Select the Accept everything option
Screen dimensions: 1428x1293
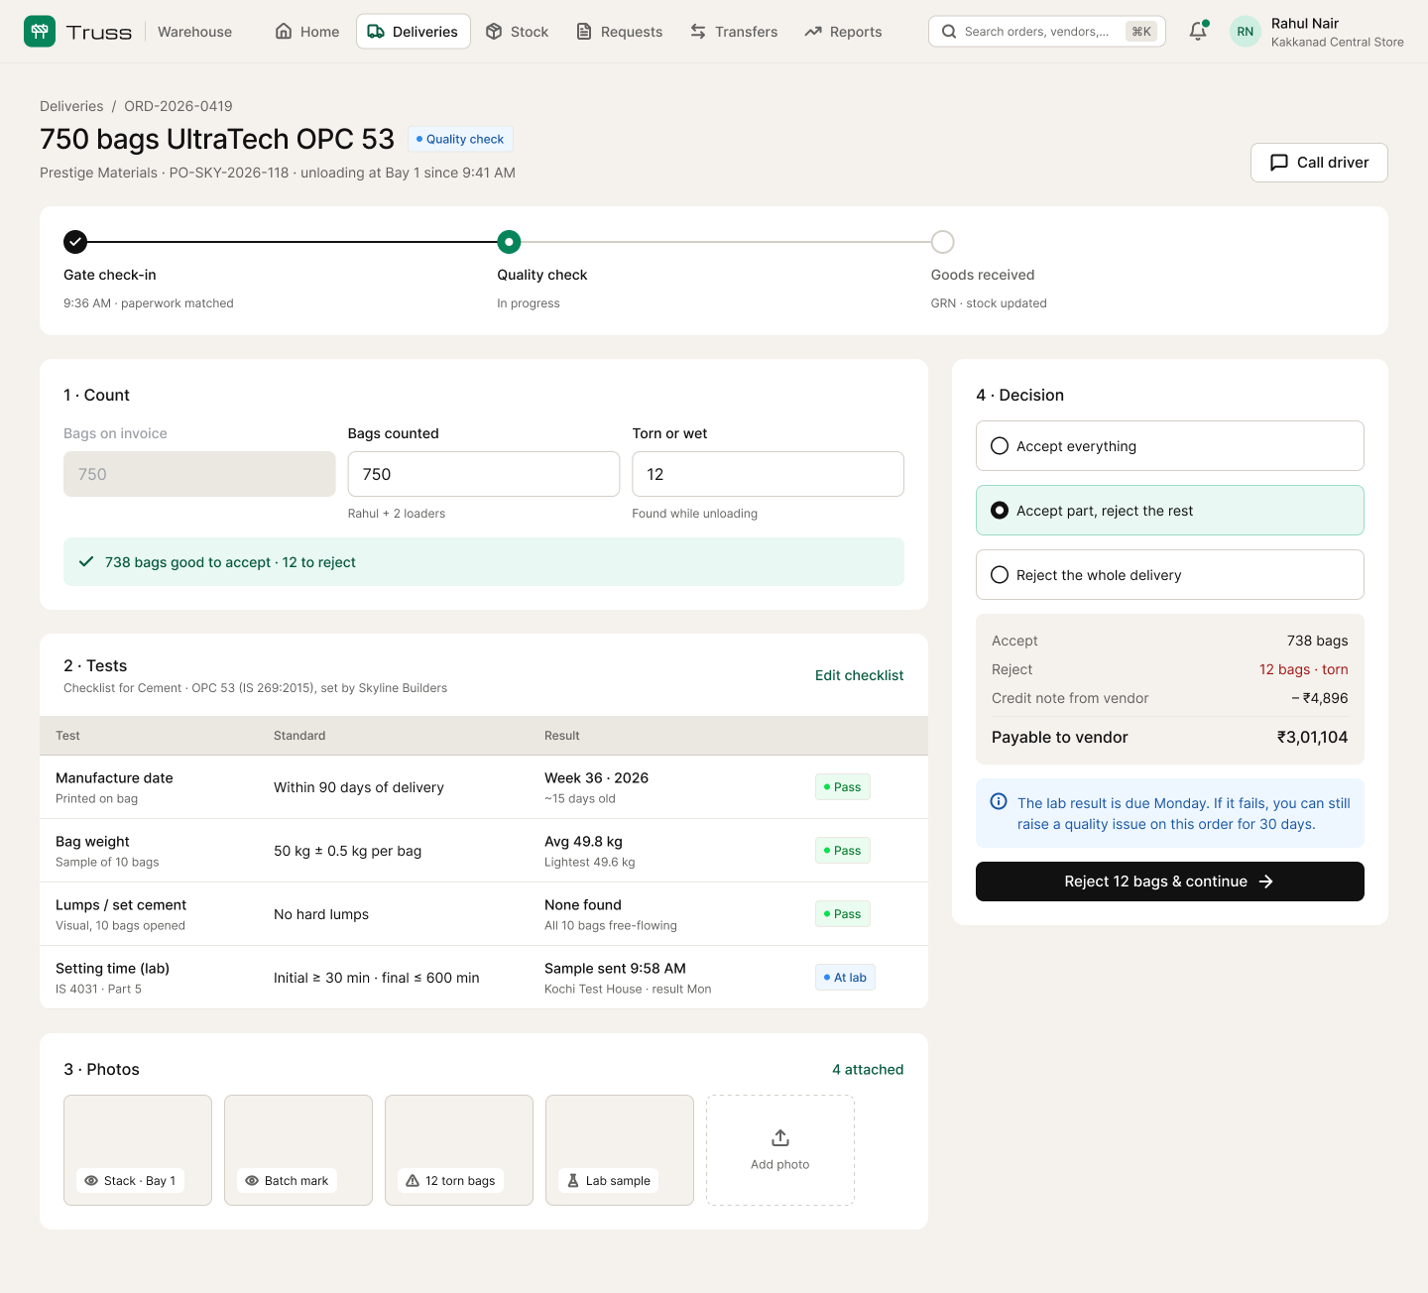click(1170, 446)
